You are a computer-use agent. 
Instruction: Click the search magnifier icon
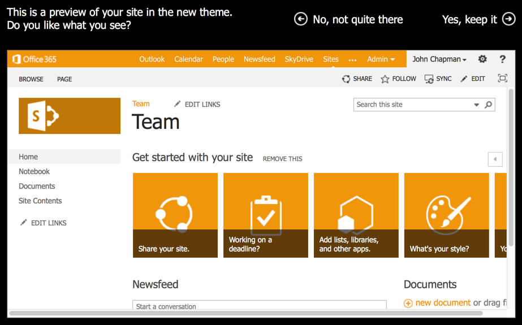[489, 105]
